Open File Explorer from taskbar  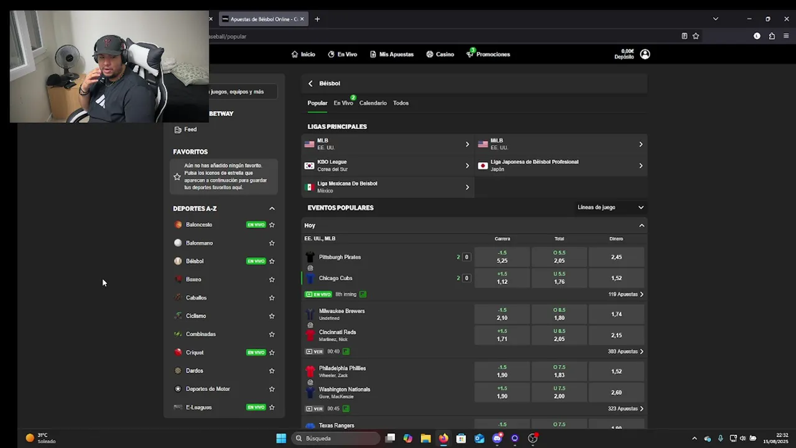click(425, 438)
